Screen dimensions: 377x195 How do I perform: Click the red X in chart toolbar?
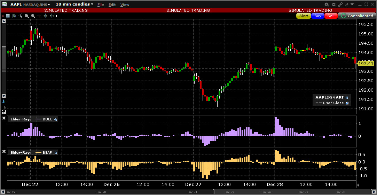[x=3, y=16]
